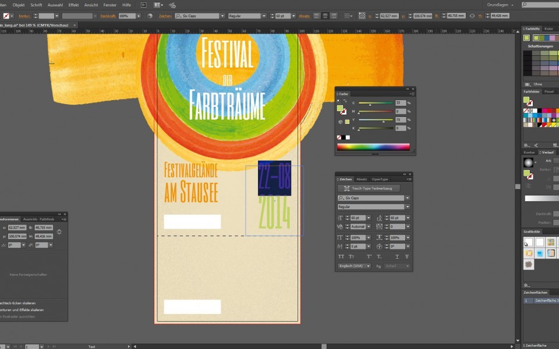559x349 pixels.
Task: Toggle Small Caps in Zeichen panel
Action: (352, 257)
